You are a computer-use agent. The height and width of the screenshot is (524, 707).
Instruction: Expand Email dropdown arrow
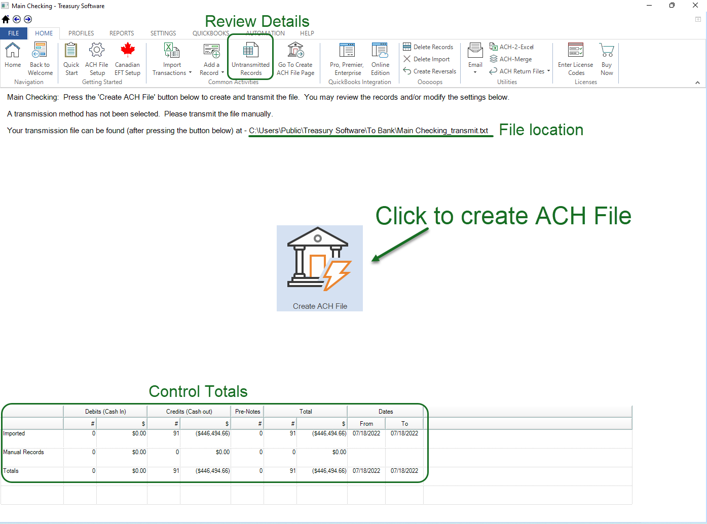pyautogui.click(x=475, y=72)
